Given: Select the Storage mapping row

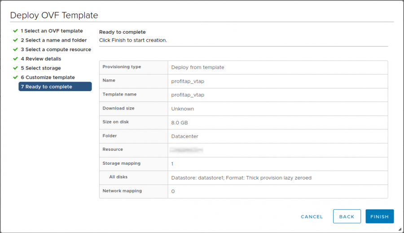Looking at the screenshot, I should tap(133, 163).
